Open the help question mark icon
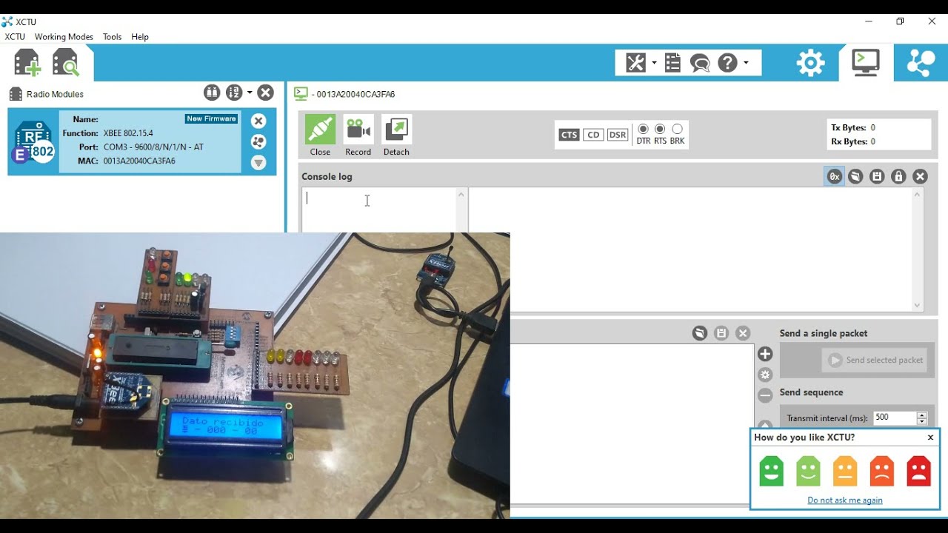The height and width of the screenshot is (533, 948). pos(727,63)
